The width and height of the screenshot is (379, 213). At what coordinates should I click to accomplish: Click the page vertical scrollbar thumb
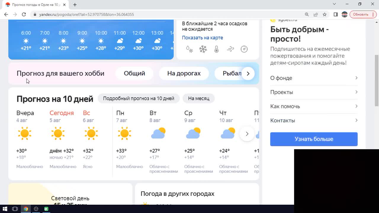pos(377,80)
